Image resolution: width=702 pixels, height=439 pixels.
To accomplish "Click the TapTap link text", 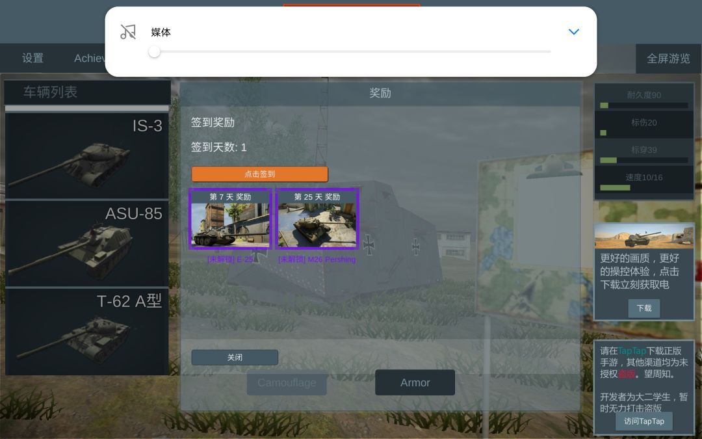I will (632, 351).
